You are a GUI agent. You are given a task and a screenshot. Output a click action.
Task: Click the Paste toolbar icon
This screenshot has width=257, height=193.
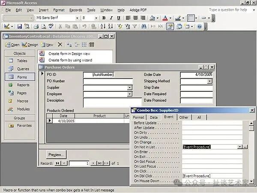pos(75,27)
